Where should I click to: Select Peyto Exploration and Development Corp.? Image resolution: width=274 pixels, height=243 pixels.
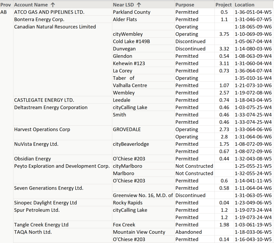click(x=62, y=166)
